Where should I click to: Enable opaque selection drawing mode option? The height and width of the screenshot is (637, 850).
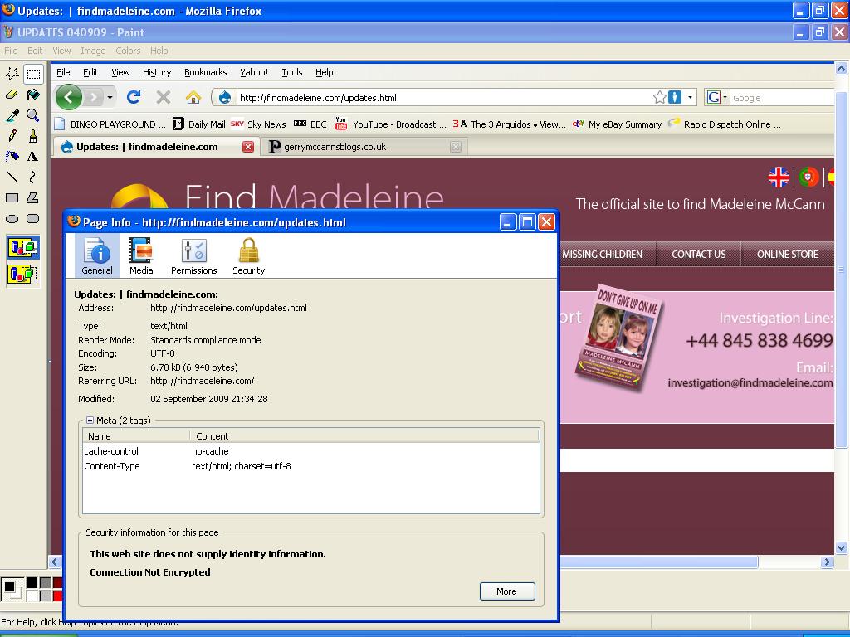pos(22,247)
